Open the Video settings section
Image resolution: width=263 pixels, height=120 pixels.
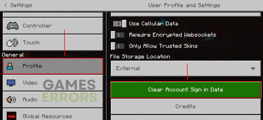53,83
